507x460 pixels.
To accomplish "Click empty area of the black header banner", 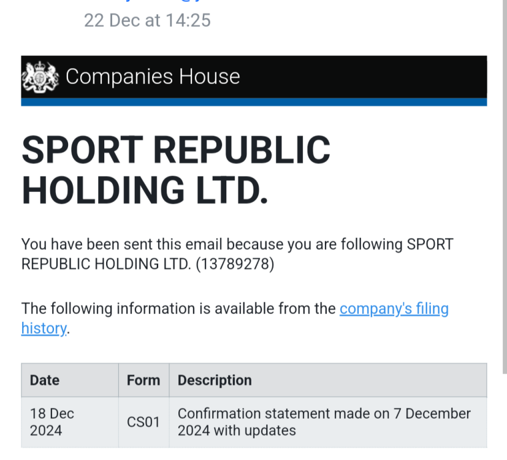I will (x=368, y=77).
